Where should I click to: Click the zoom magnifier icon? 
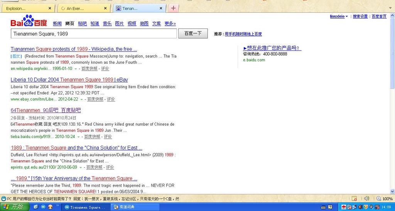(379, 199)
